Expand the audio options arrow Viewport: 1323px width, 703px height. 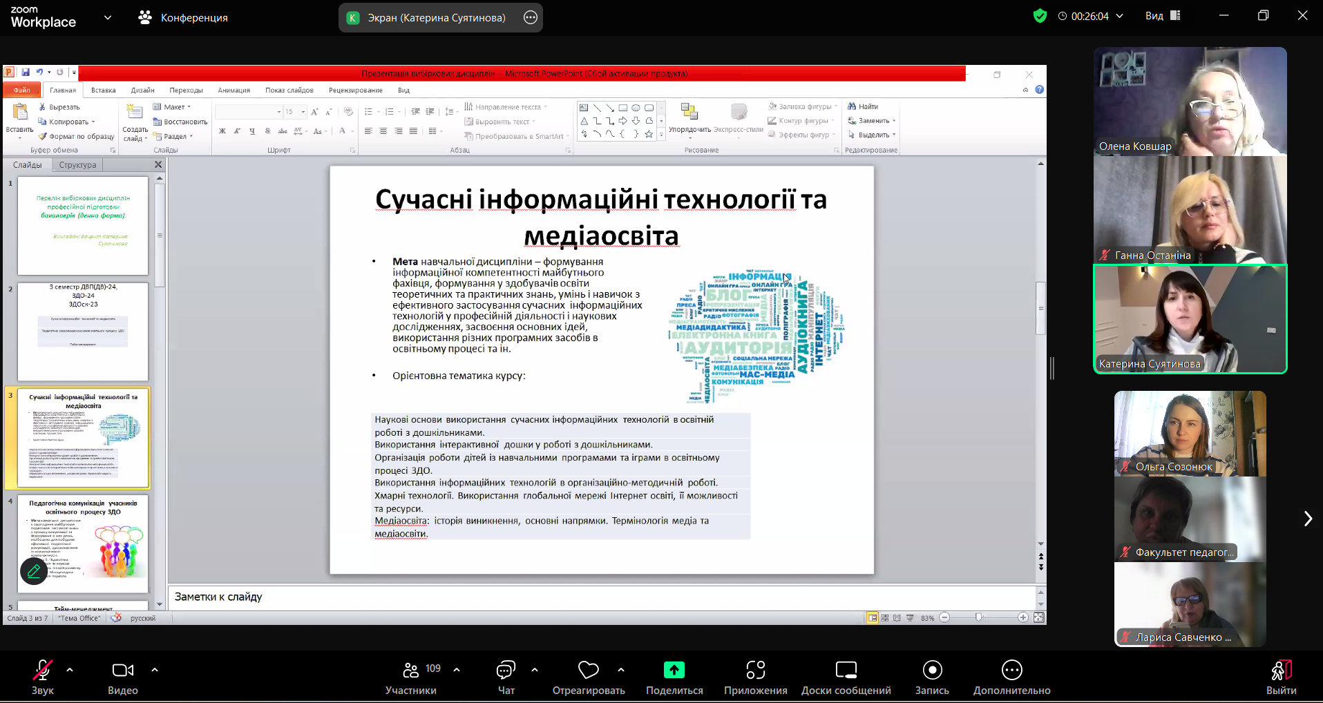pos(70,669)
